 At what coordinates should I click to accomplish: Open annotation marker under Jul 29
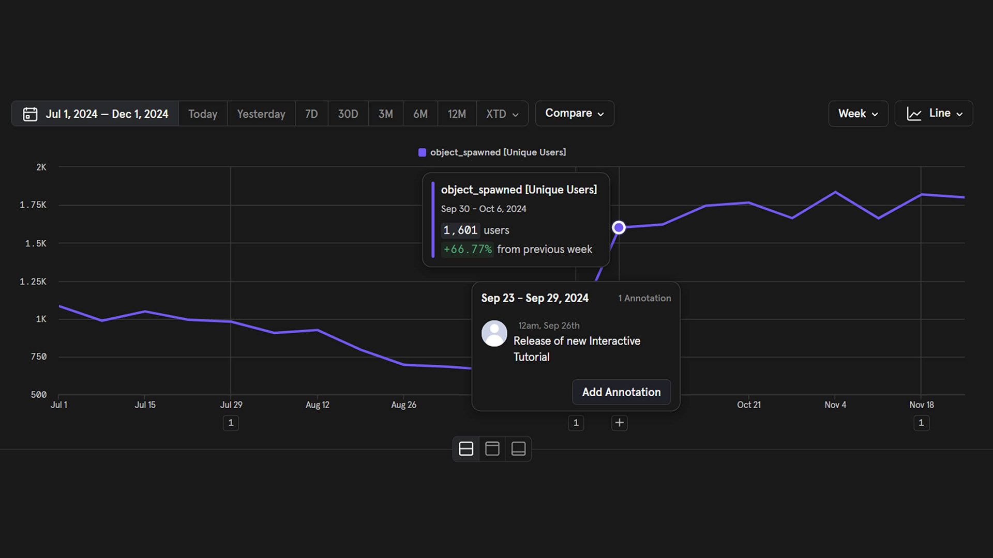pos(231,423)
